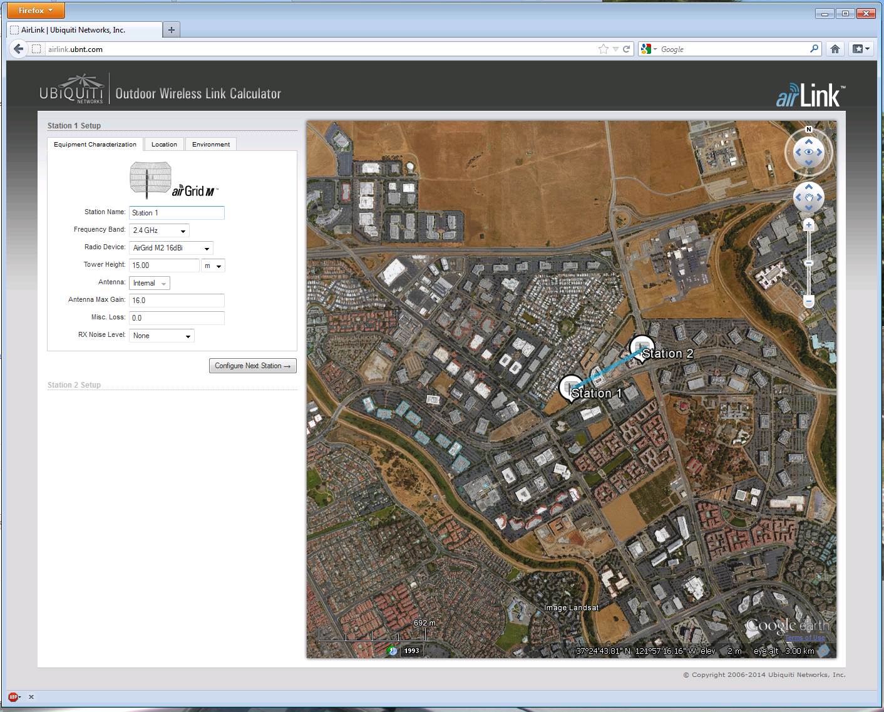Screen dimensions: 884x712
Task: Click the map zoom slider handle
Action: click(809, 263)
